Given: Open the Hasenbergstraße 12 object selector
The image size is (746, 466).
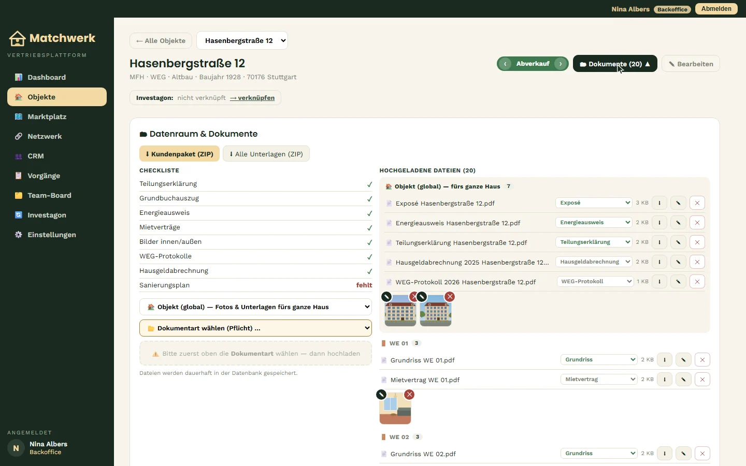Looking at the screenshot, I should (242, 40).
